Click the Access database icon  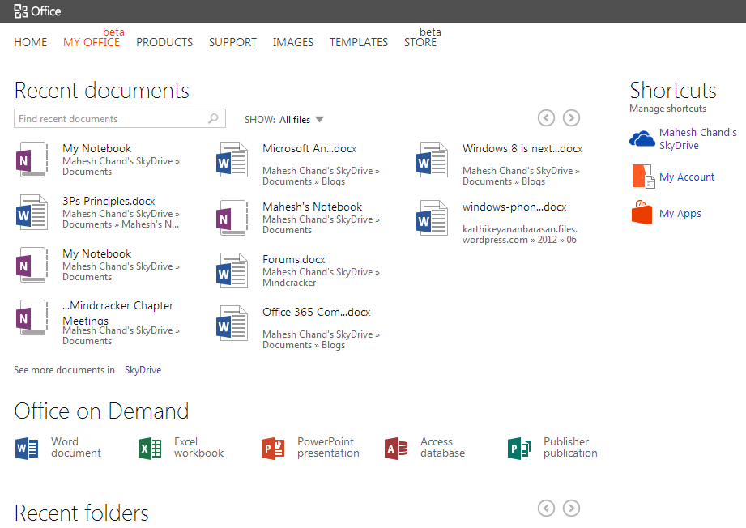(x=396, y=448)
